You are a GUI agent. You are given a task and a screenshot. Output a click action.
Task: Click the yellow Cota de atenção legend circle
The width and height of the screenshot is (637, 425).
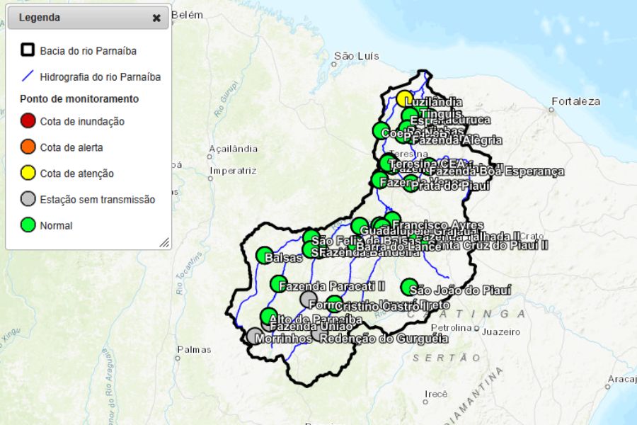tap(28, 174)
